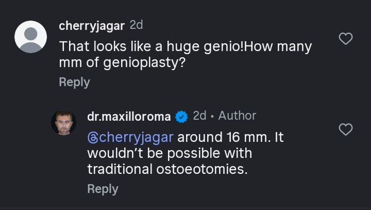Open the dr.maxilloroma username profile link
The height and width of the screenshot is (210, 371).
(x=129, y=117)
